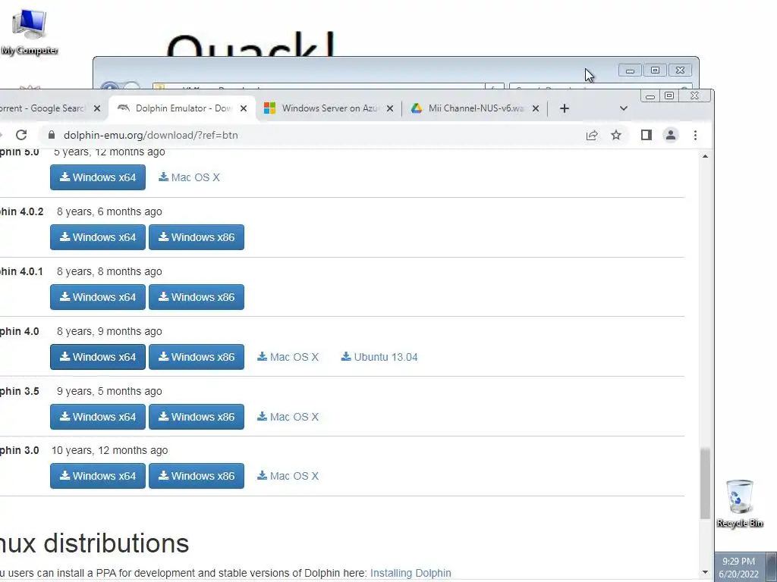Screen dimensions: 777x582
Task: Close the Google Search tab
Action: click(97, 108)
